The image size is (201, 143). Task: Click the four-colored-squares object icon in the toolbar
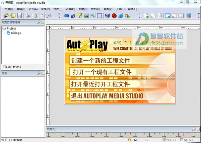click(x=93, y=16)
